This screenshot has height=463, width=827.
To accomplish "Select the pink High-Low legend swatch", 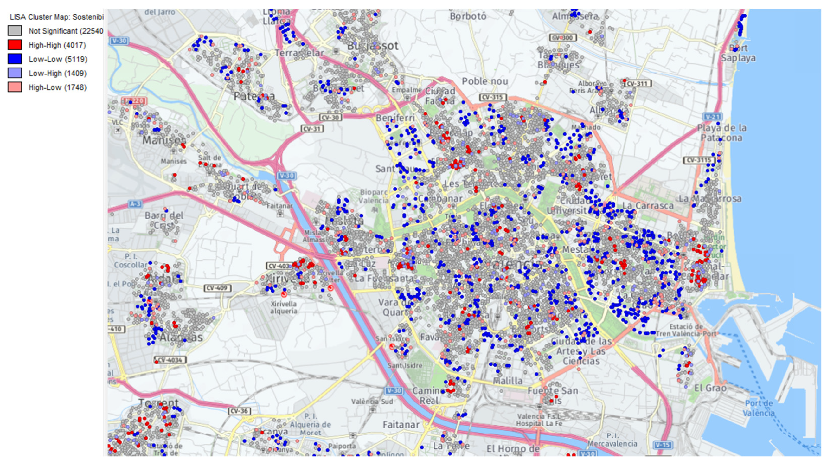I will tap(15, 87).
